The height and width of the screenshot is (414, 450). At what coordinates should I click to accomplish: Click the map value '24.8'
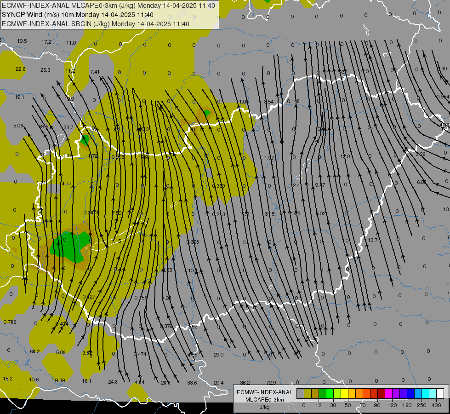point(113,382)
